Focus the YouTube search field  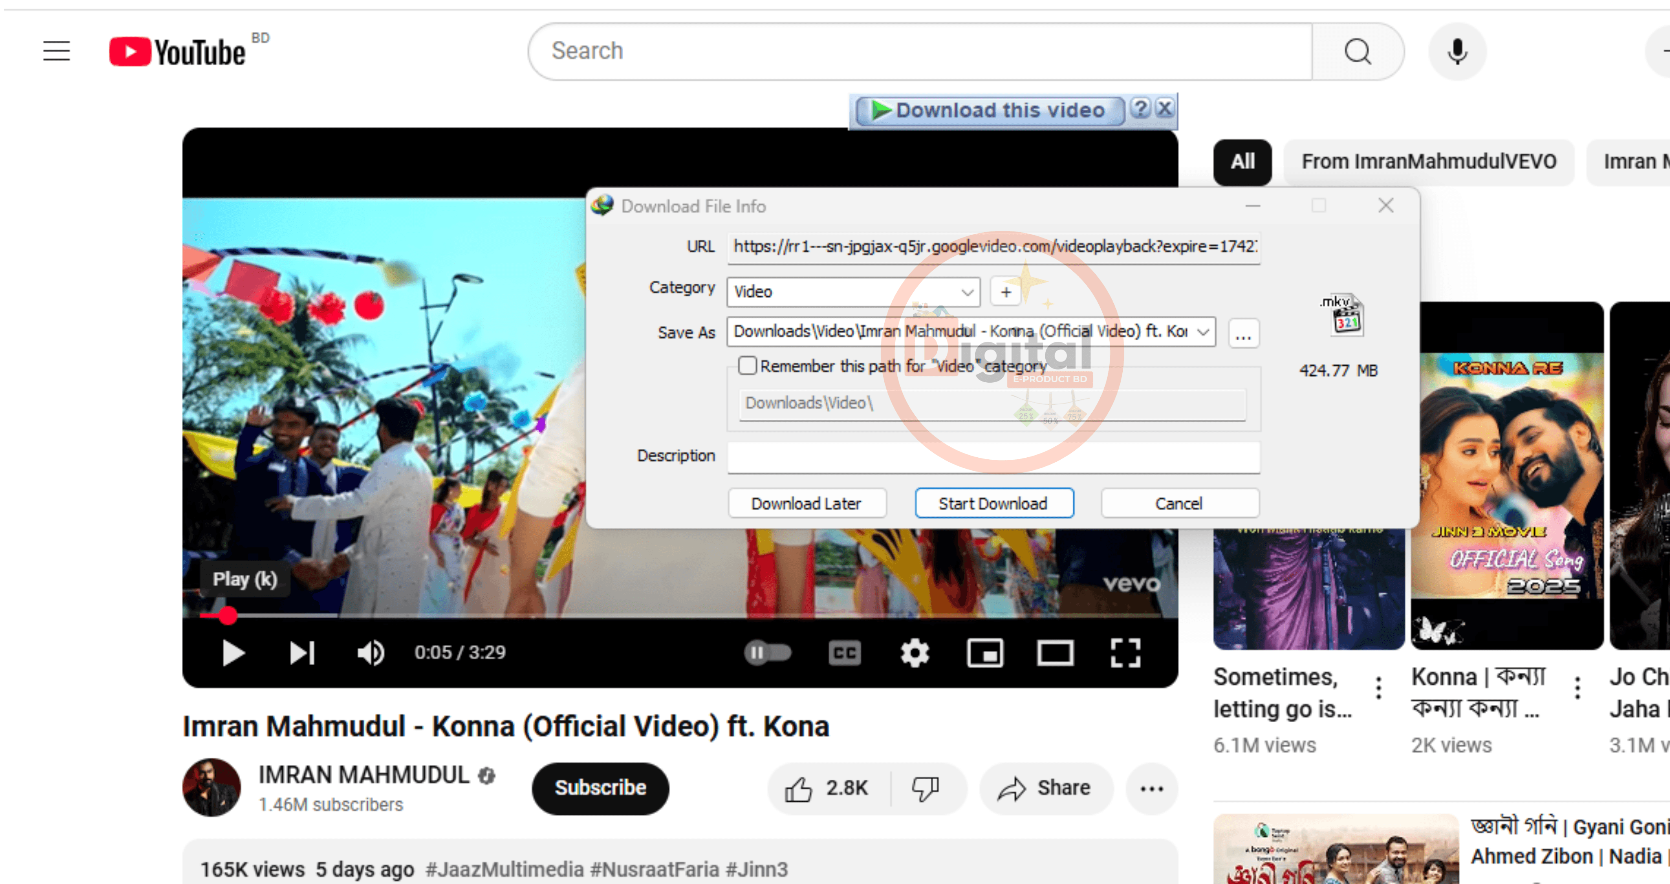[x=921, y=51]
